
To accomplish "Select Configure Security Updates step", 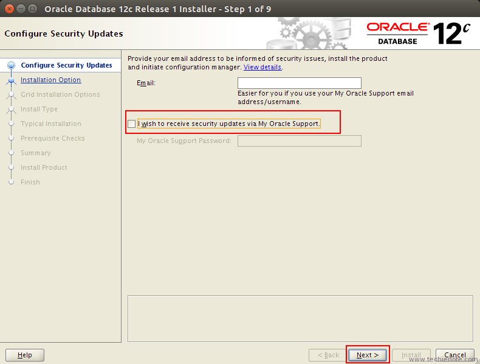I will click(x=66, y=65).
